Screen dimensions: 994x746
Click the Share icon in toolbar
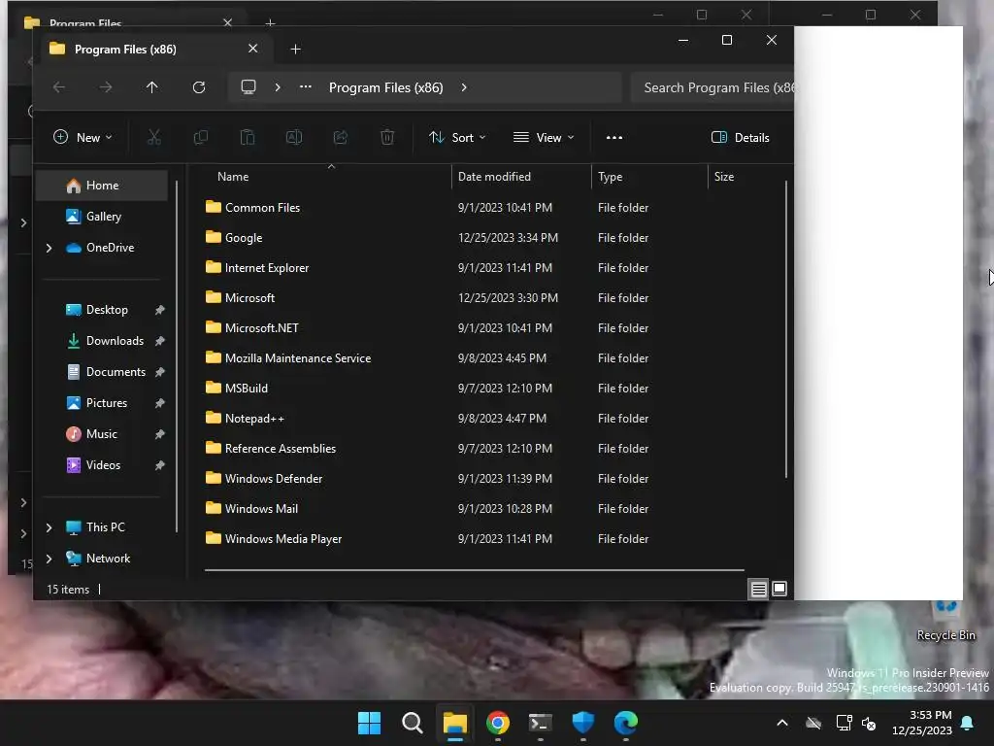coord(341,138)
